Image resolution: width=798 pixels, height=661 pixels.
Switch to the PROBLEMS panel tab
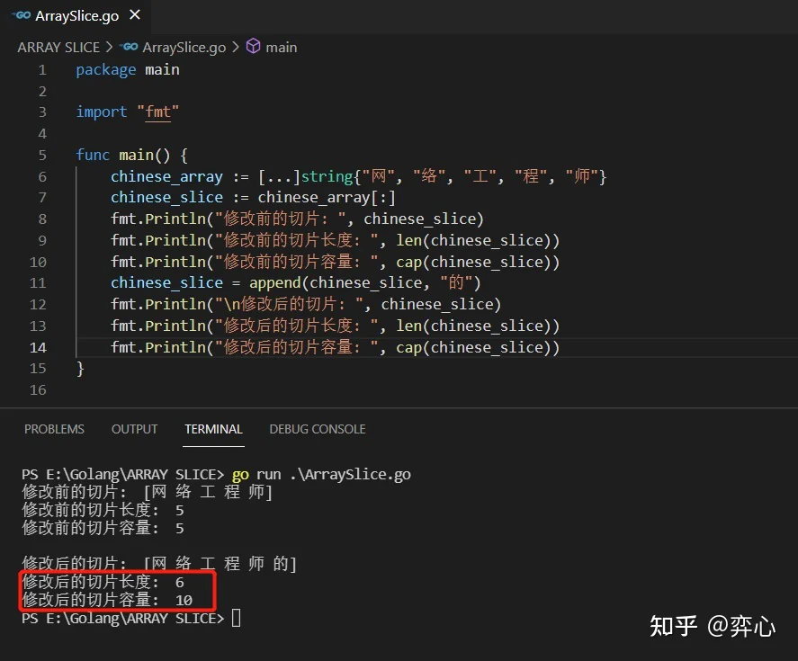pyautogui.click(x=55, y=429)
